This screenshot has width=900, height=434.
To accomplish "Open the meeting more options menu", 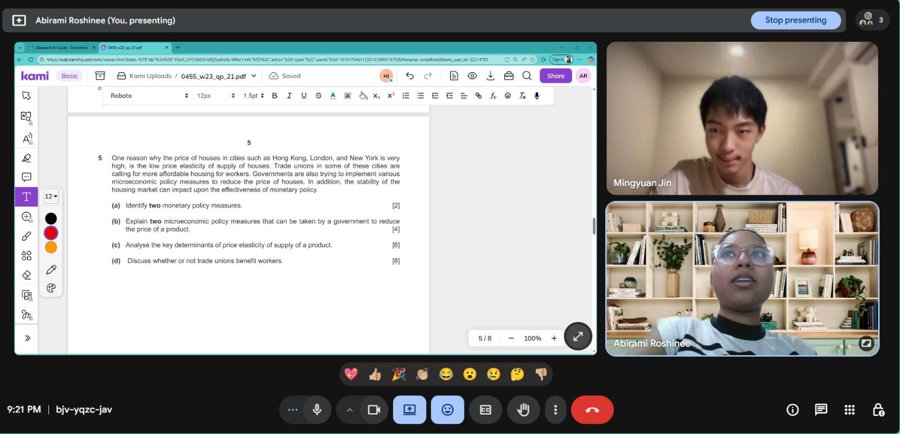I will point(556,410).
